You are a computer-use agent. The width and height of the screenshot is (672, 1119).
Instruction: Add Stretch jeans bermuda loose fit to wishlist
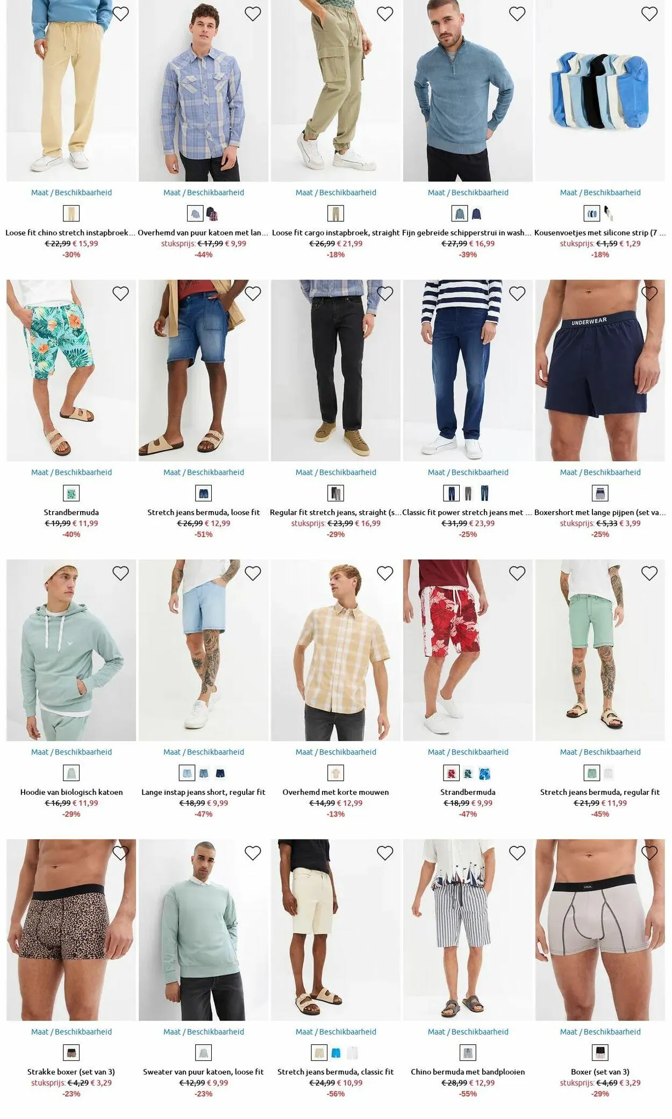(x=253, y=293)
